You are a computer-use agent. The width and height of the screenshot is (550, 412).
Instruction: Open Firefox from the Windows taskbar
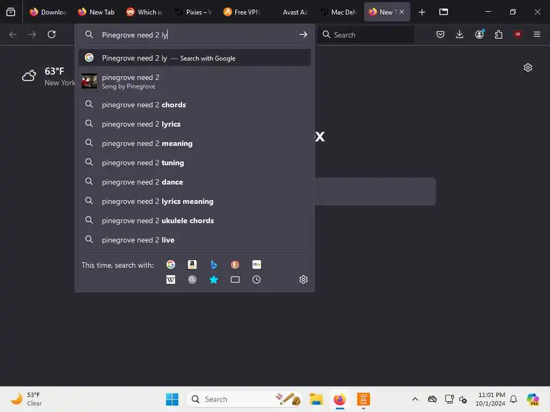pyautogui.click(x=339, y=399)
